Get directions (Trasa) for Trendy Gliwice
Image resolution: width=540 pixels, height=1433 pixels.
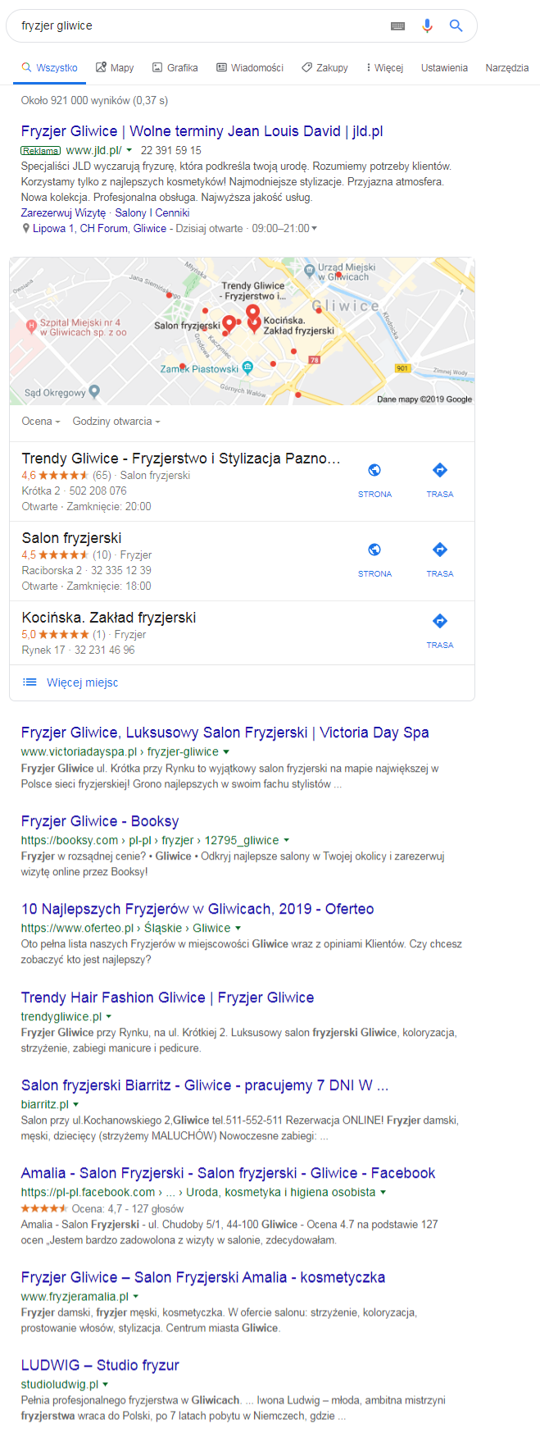440,470
